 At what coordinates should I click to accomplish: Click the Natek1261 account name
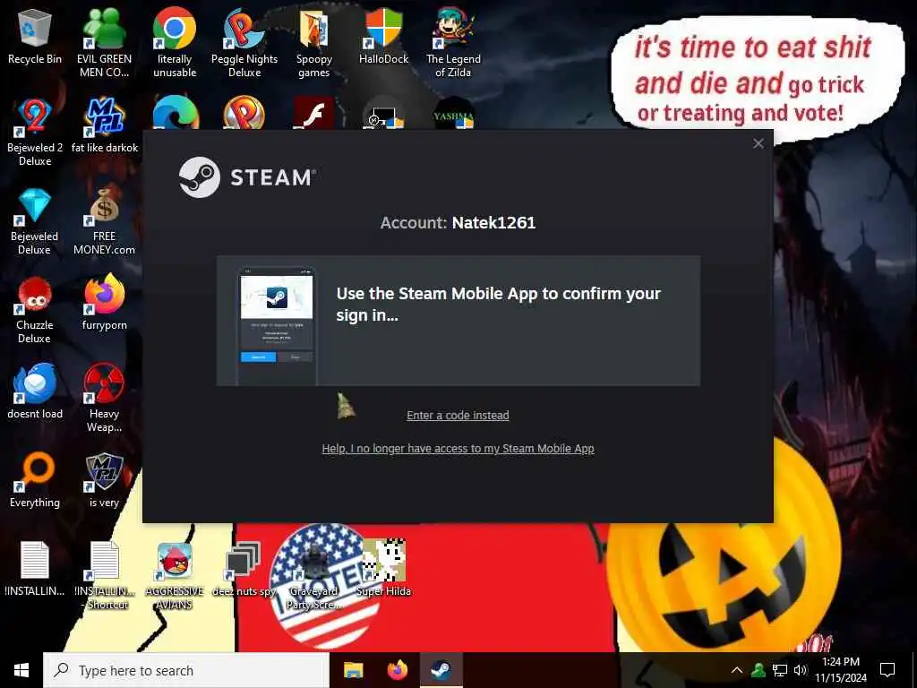(493, 223)
